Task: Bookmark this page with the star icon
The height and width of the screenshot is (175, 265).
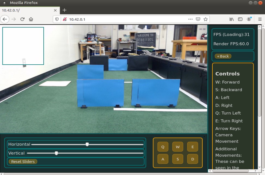Action: (x=206, y=19)
